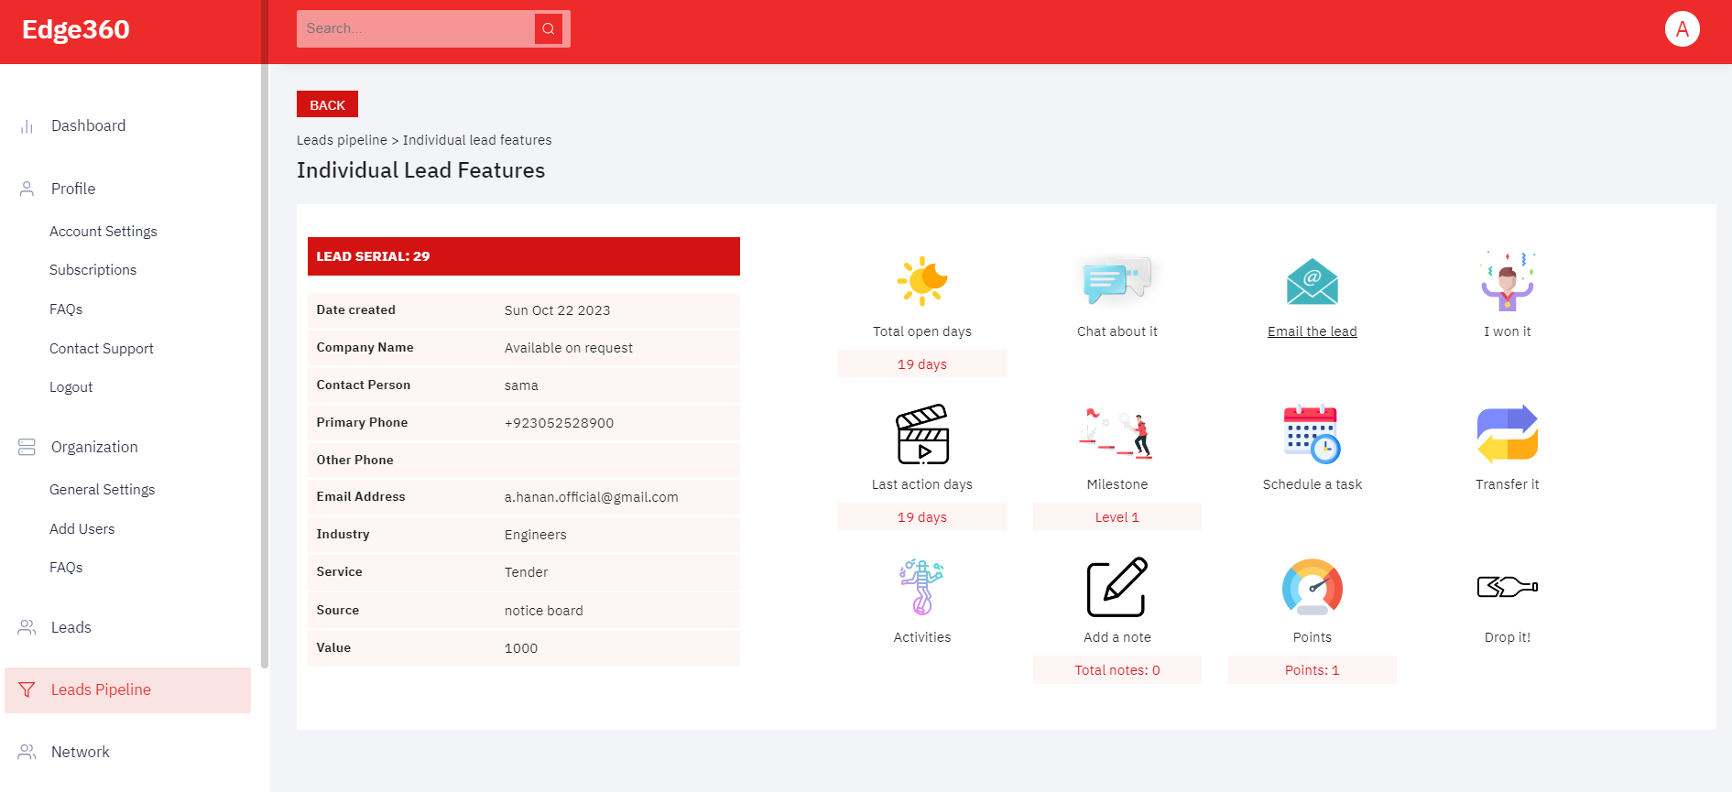This screenshot has width=1732, height=792.
Task: Click the Drop it handshake icon
Action: [1507, 587]
